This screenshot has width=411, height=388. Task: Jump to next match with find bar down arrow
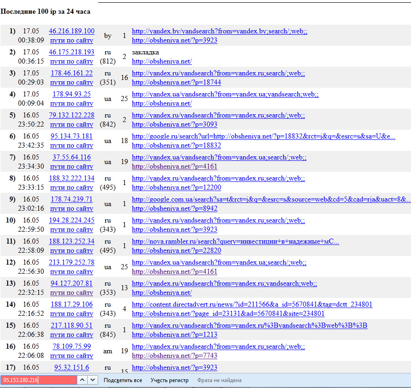[93, 380]
